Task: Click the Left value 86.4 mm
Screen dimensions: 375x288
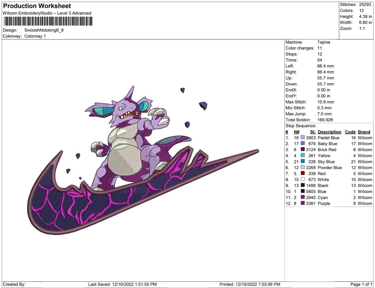Action: [x=325, y=66]
